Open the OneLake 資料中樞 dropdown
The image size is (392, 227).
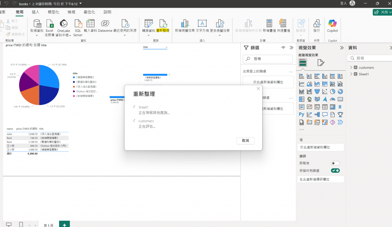(70, 36)
